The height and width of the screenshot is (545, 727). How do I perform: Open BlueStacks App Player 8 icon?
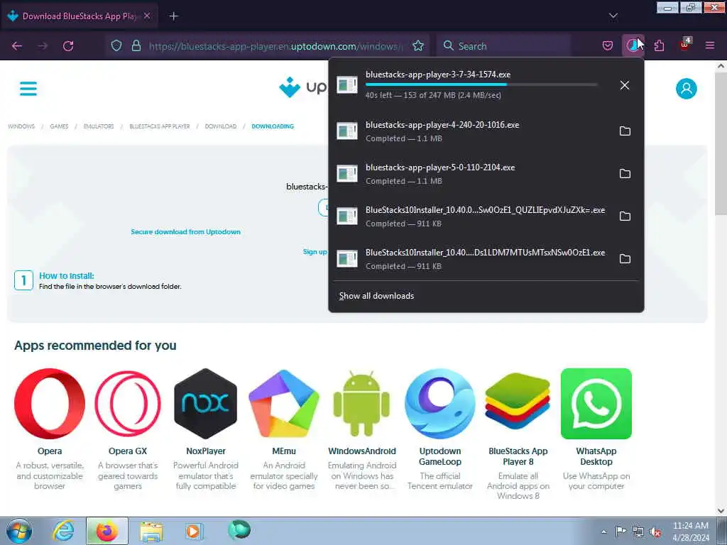[518, 402]
